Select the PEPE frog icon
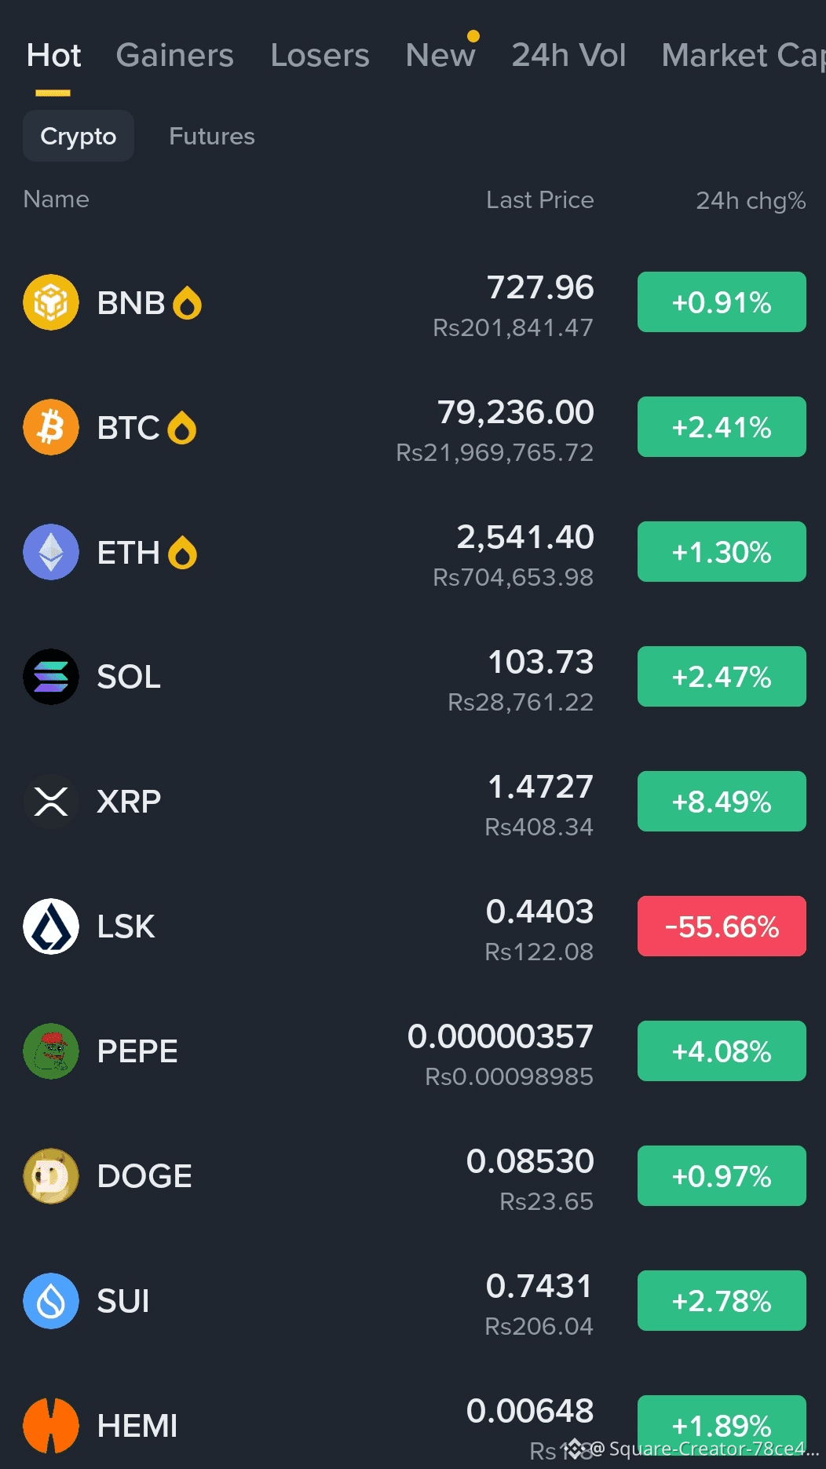Screen dimensions: 826x1469 [x=51, y=1051]
